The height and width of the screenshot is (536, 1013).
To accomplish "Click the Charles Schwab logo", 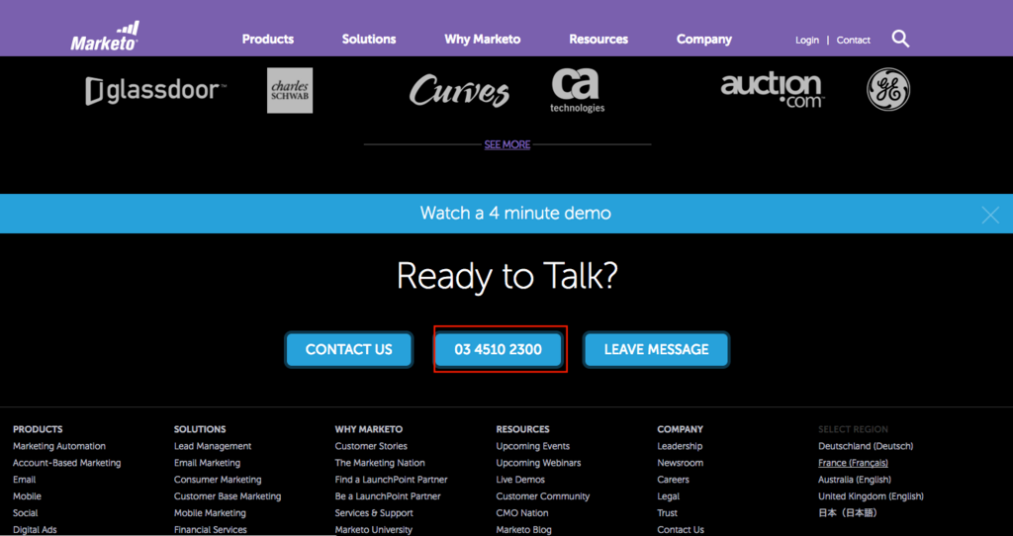I will point(290,90).
